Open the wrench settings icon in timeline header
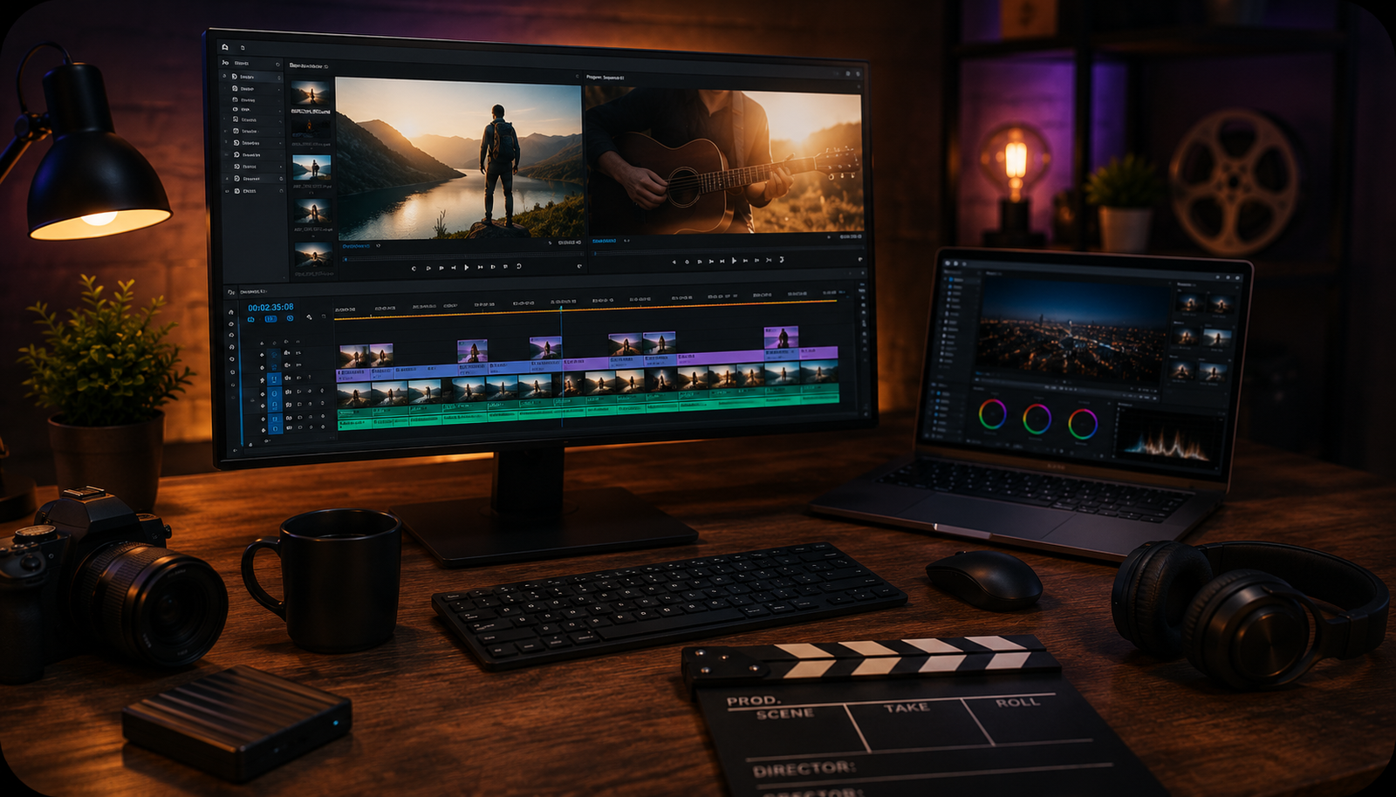 tap(309, 317)
